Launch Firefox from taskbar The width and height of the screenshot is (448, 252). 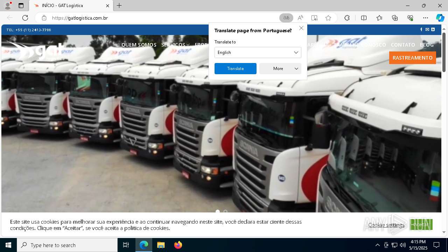(178, 245)
